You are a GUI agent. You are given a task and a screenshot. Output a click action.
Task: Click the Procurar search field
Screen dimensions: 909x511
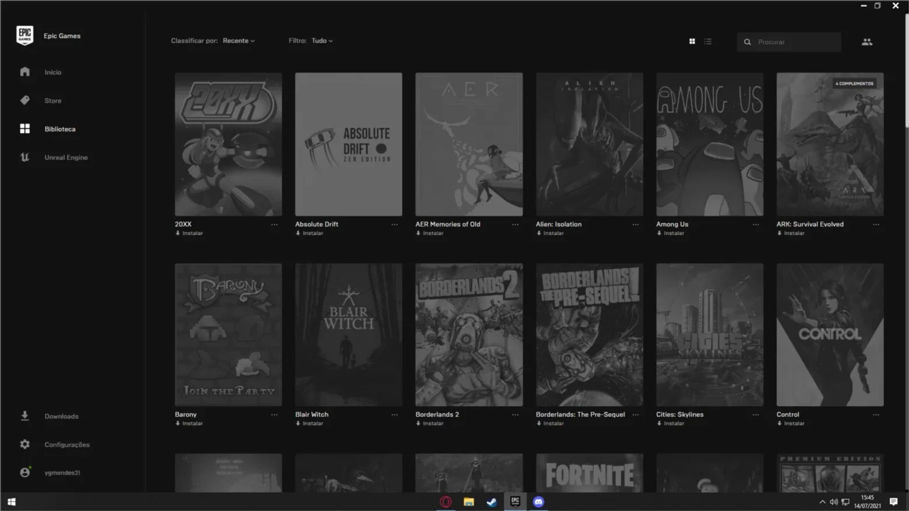click(x=789, y=42)
